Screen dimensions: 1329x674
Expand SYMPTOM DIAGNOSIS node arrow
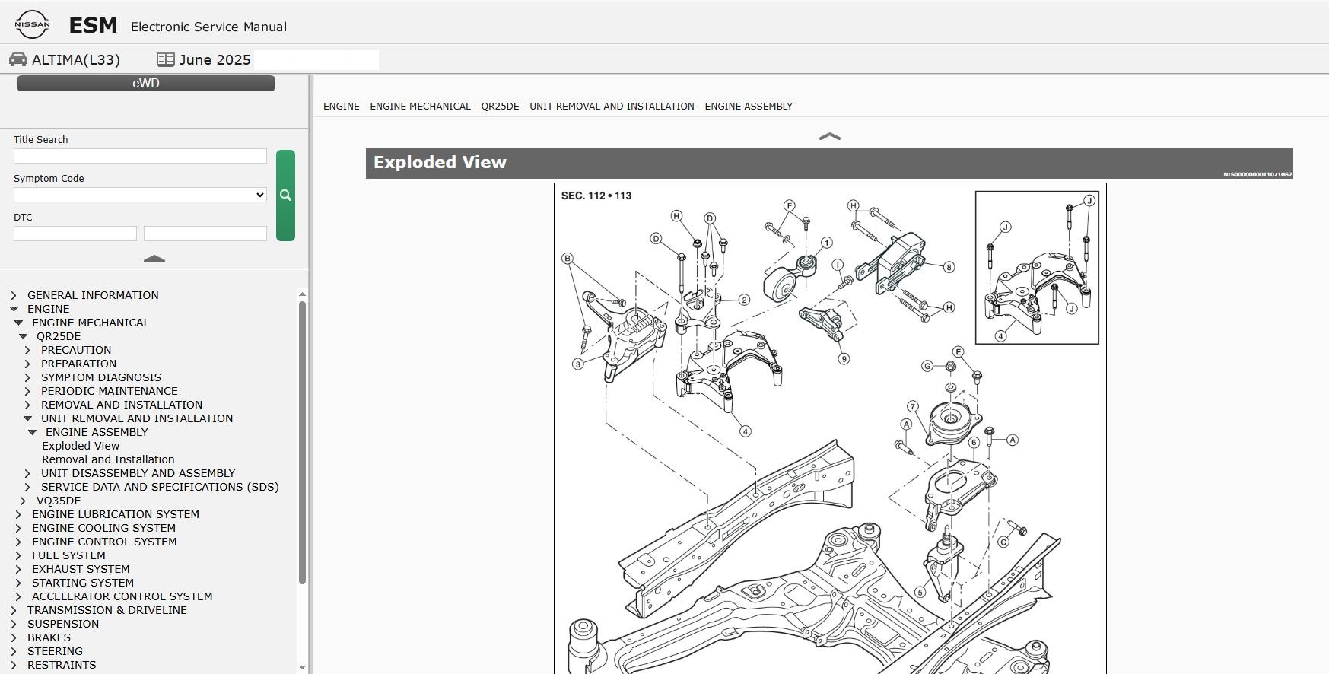(27, 377)
